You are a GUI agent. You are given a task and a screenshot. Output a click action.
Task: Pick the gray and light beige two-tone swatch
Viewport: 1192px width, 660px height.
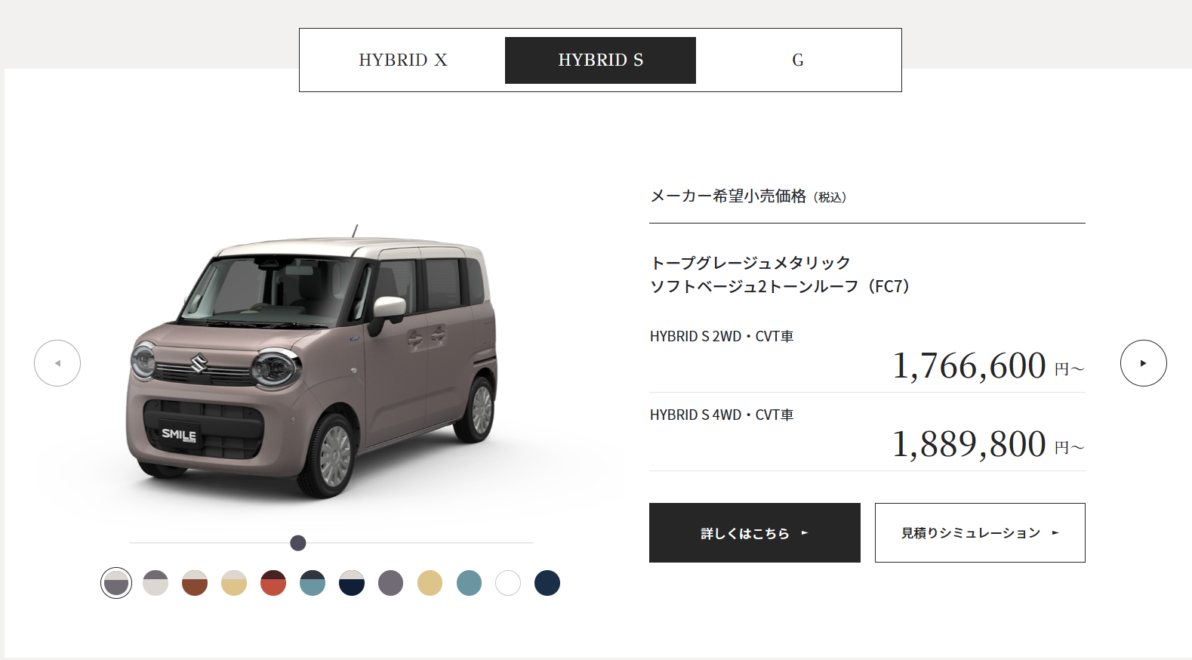pyautogui.click(x=156, y=583)
